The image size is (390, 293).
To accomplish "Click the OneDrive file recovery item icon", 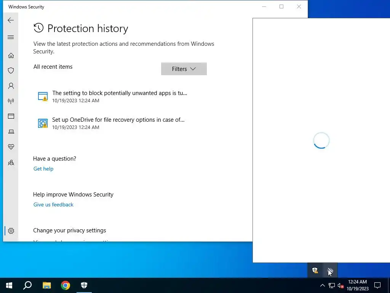I will tap(43, 123).
